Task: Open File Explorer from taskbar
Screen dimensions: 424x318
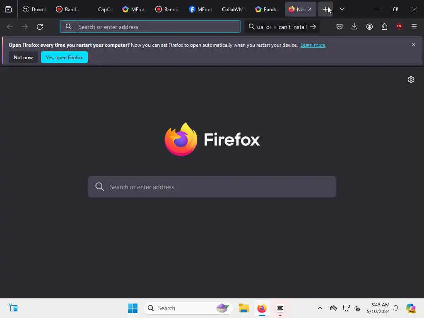Action: [243, 308]
